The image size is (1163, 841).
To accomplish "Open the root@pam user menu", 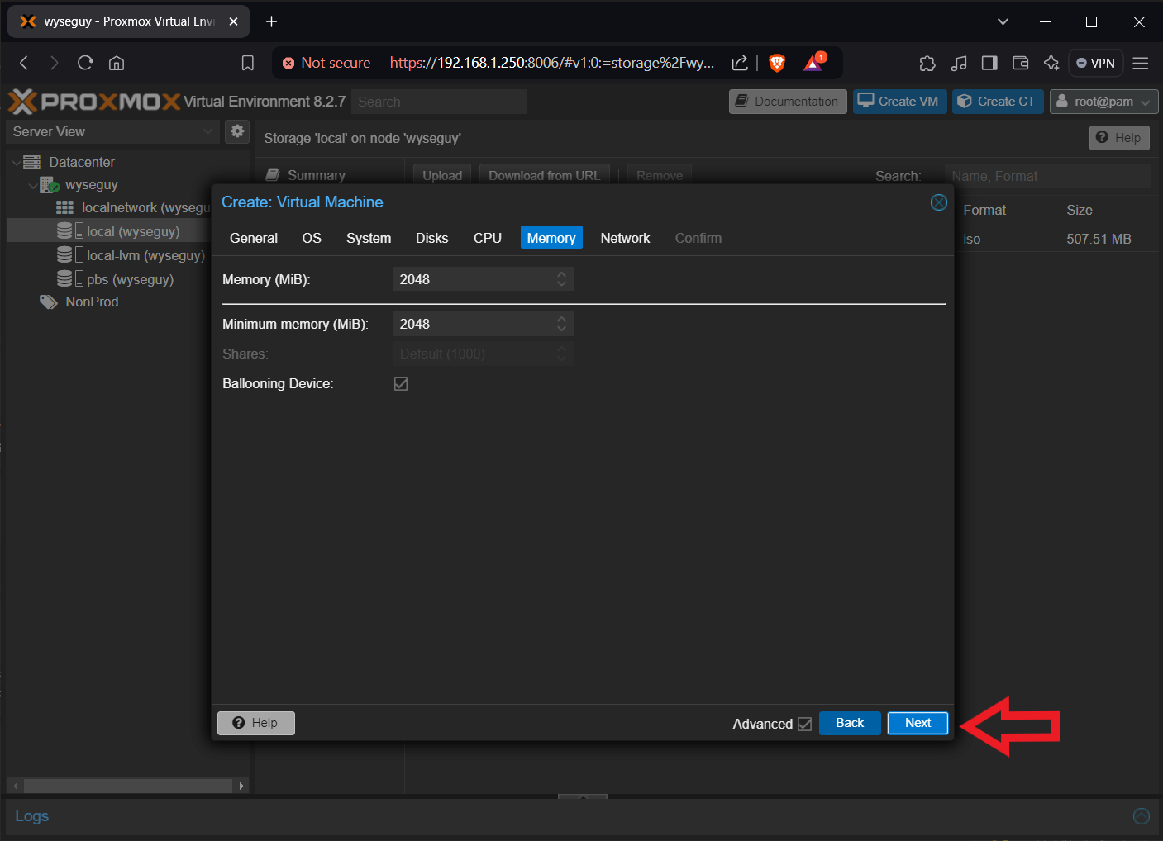I will pyautogui.click(x=1103, y=102).
